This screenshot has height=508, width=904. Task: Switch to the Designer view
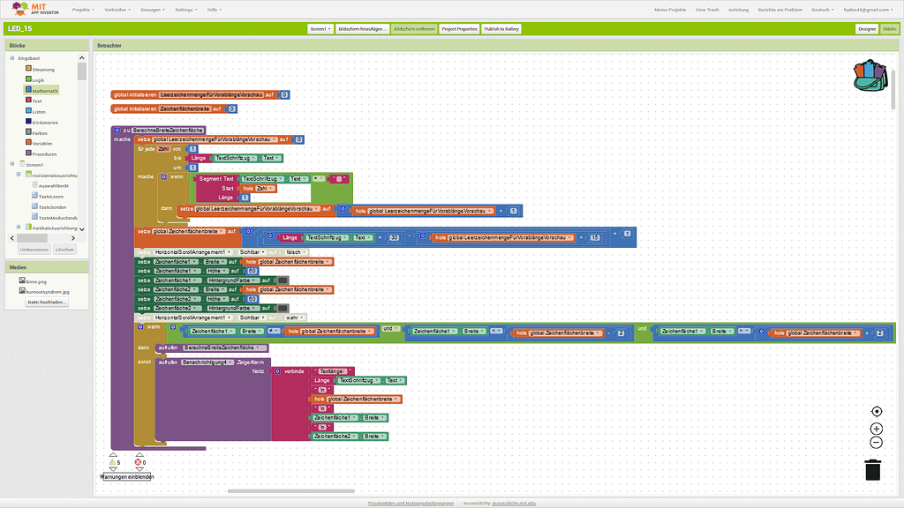(x=866, y=29)
